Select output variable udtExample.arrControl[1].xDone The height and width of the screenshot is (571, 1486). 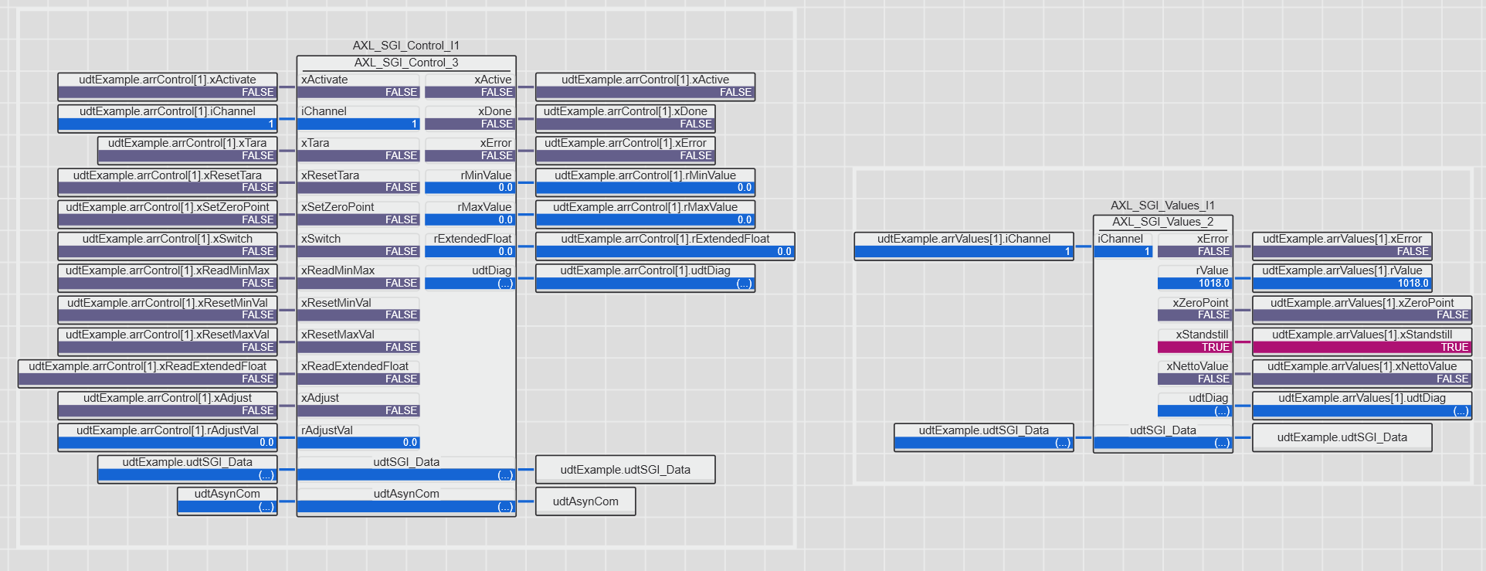click(625, 118)
